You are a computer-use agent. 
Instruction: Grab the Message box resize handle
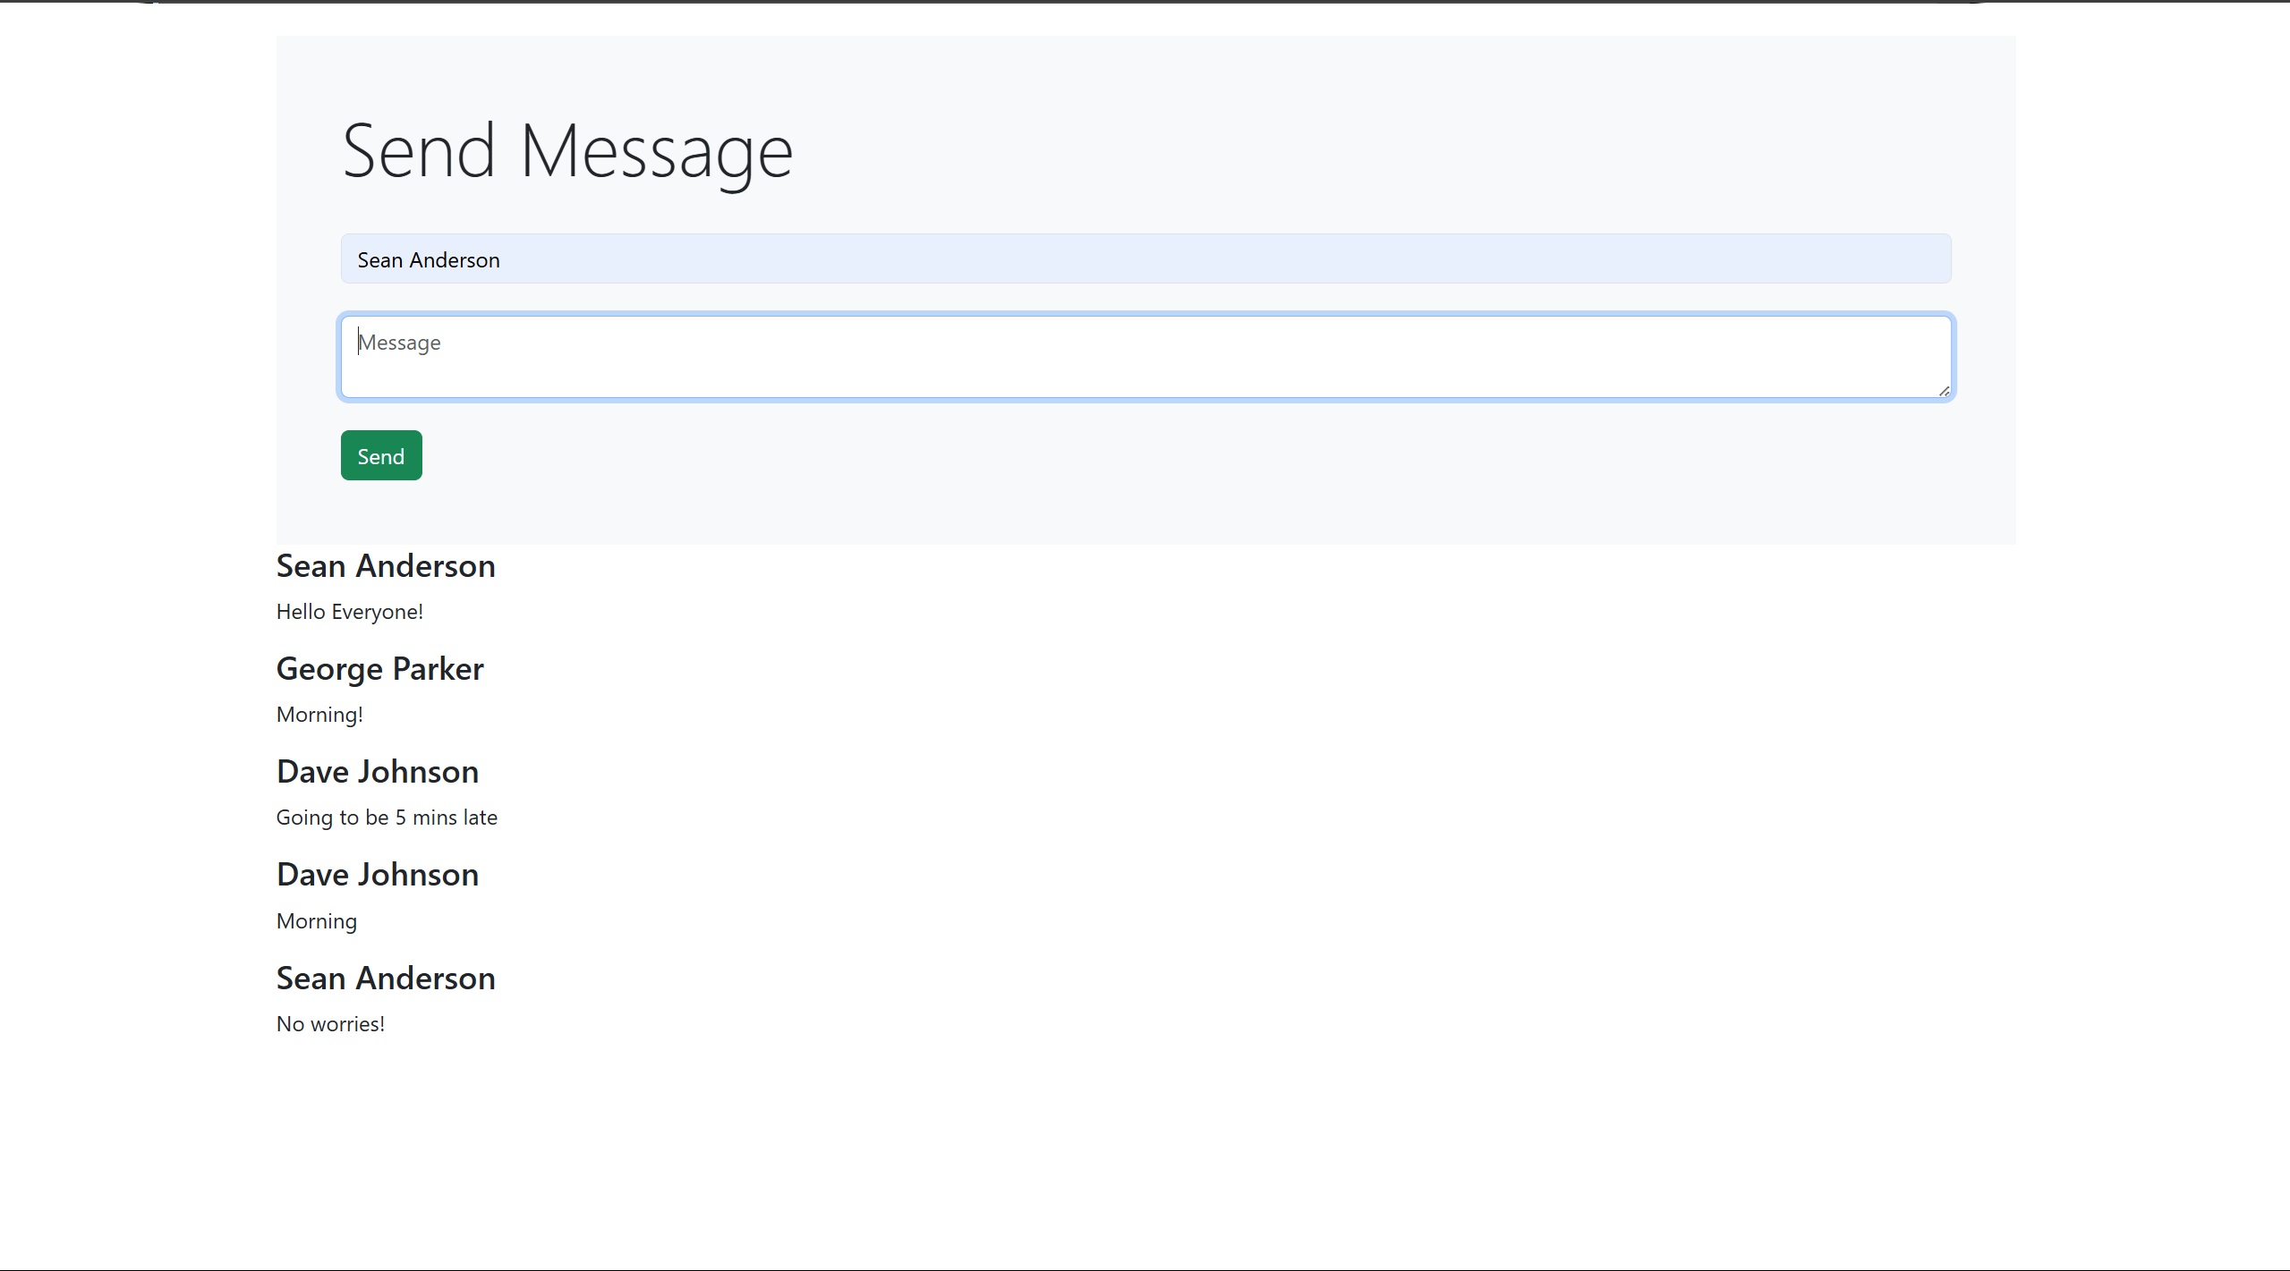coord(1944,391)
